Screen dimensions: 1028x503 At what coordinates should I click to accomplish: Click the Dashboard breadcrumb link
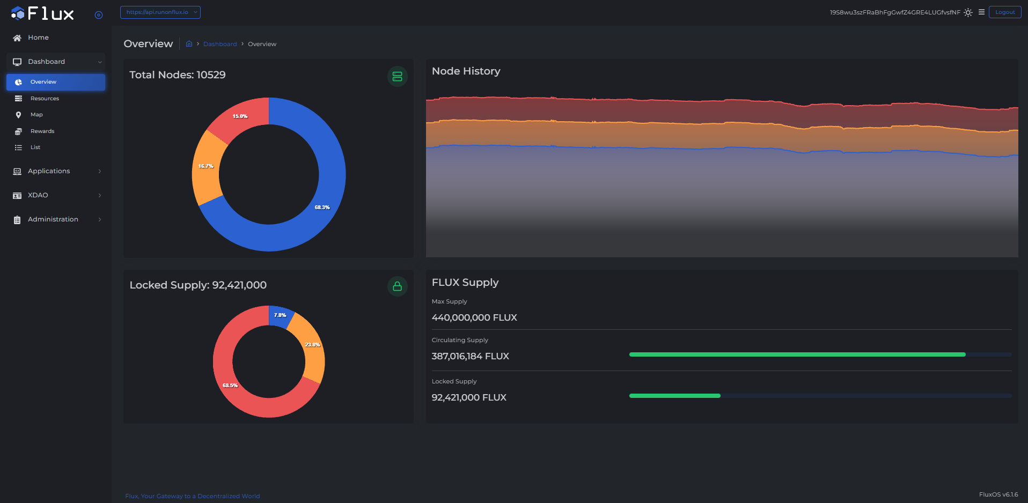[220, 44]
